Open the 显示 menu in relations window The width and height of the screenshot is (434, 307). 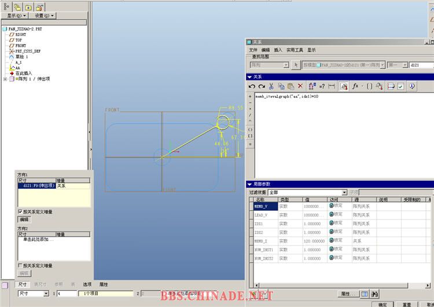pos(311,50)
